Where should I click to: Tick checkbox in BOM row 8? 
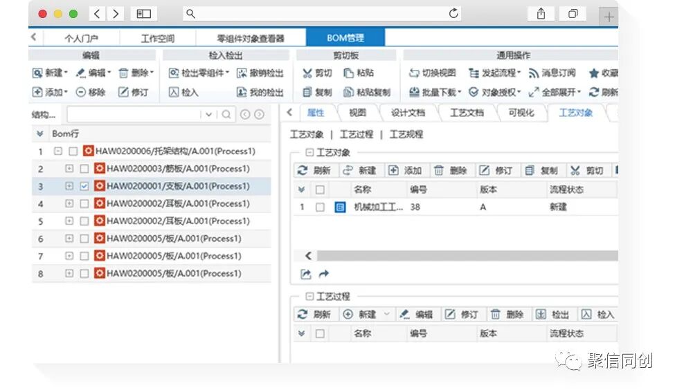[x=84, y=273]
